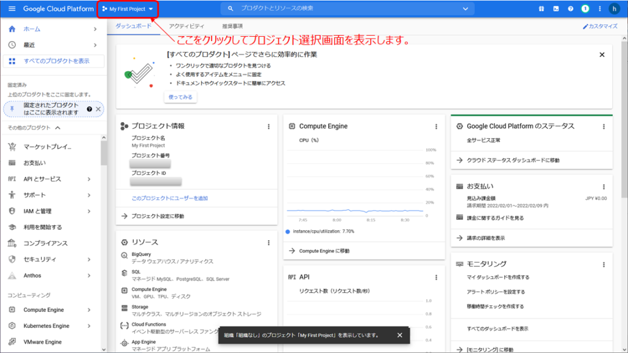Viewport: 628px width, 353px height.
Task: Collapse the その他のプロダクト section
Action: [x=58, y=128]
